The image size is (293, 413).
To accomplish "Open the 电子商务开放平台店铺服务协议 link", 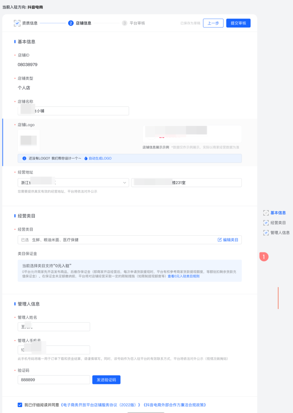I will 100,405.
